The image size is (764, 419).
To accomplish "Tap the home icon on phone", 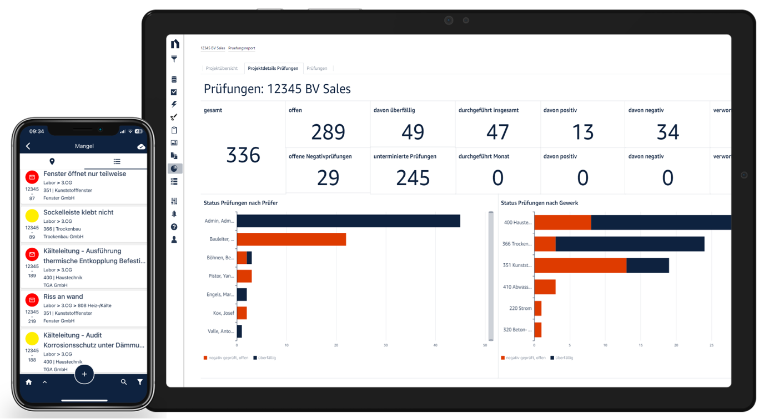I will click(29, 382).
